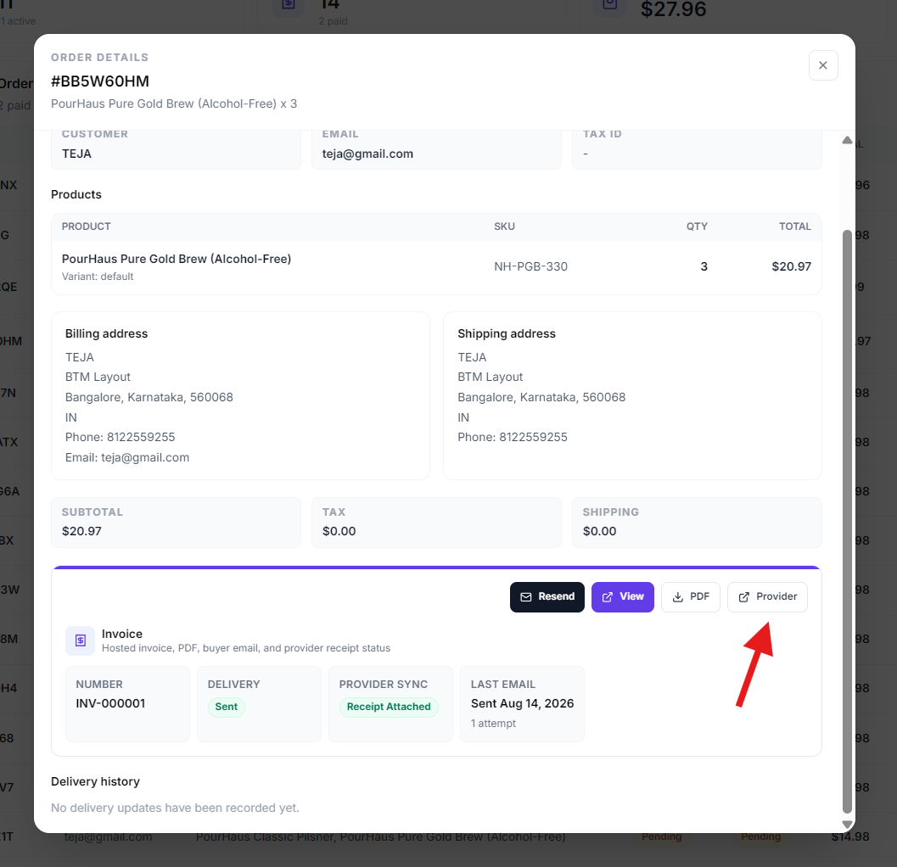Click the dialog's vertical scrollbar thumb
This screenshot has width=897, height=867.
click(x=847, y=522)
